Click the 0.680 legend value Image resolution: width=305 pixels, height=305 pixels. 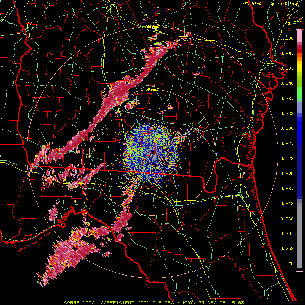click(287, 128)
